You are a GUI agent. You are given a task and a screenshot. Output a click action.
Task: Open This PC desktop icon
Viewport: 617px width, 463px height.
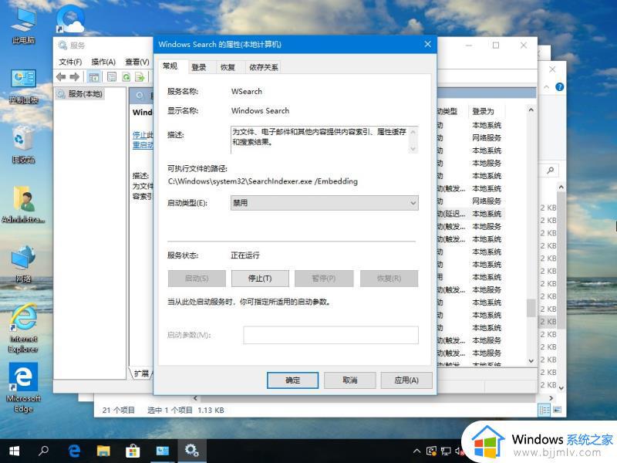click(23, 26)
